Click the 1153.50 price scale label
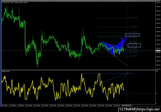 pyautogui.click(x=158, y=57)
